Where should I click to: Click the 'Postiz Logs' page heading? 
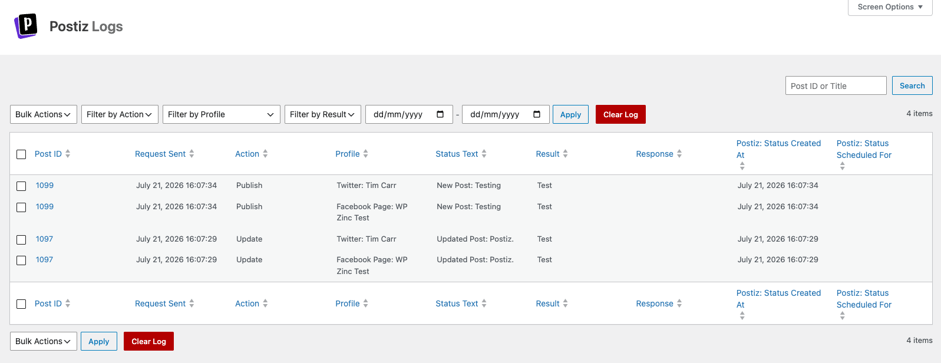(x=86, y=27)
